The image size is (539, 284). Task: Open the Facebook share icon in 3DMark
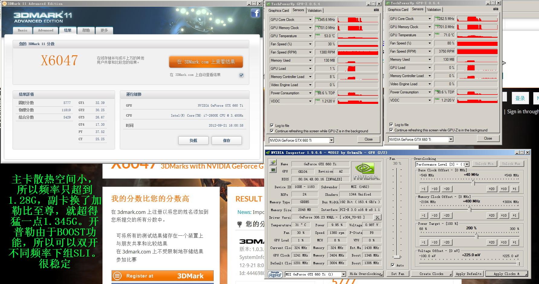[x=255, y=13]
